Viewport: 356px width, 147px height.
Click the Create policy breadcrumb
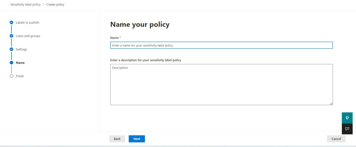coord(55,4)
